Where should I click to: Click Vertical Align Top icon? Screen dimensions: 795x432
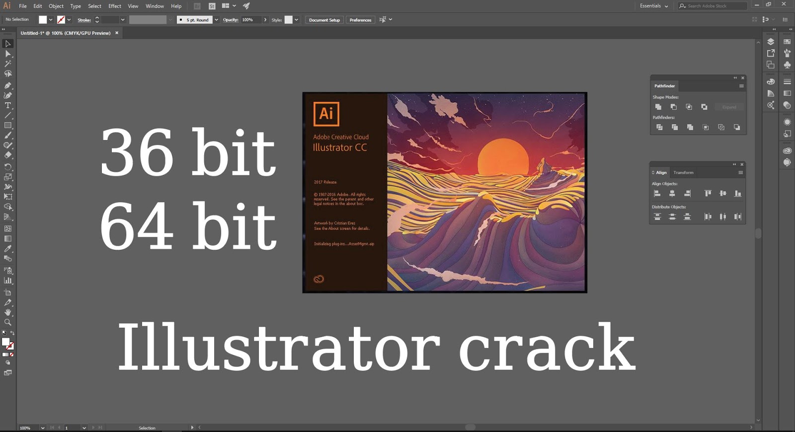pyautogui.click(x=708, y=193)
